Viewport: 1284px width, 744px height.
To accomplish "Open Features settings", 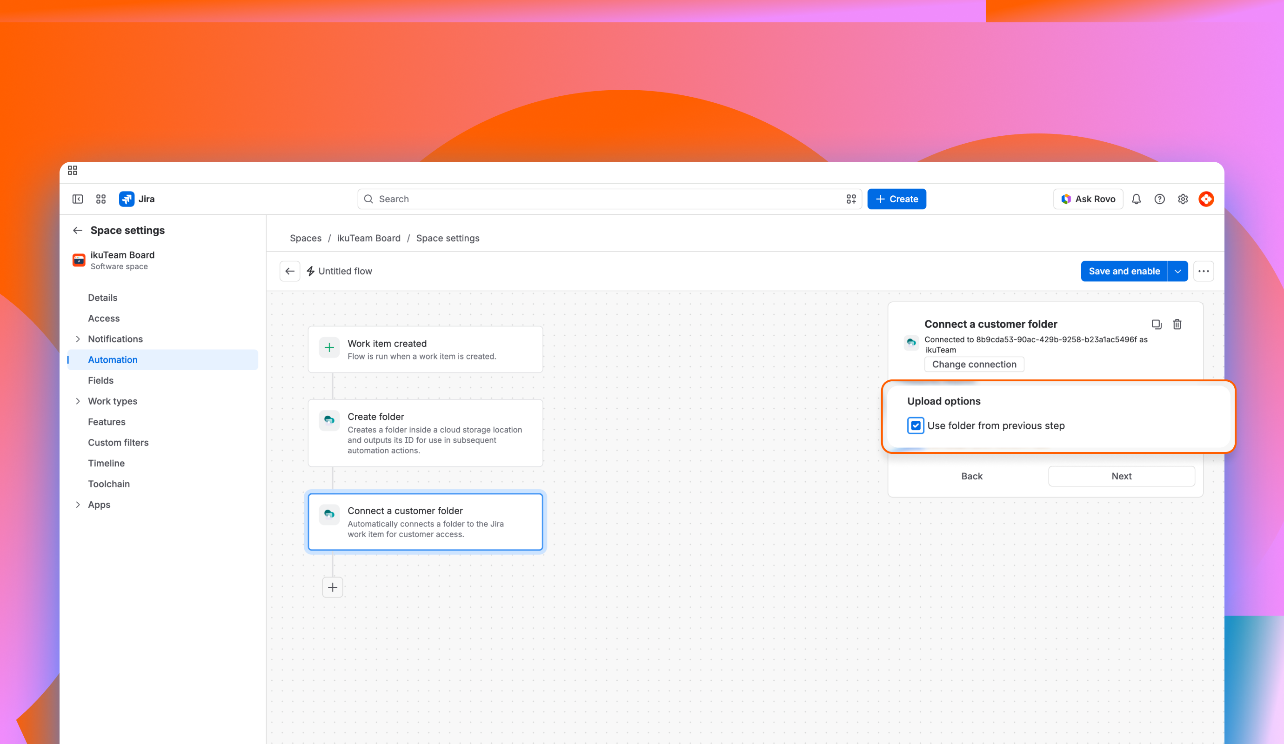I will [x=107, y=422].
